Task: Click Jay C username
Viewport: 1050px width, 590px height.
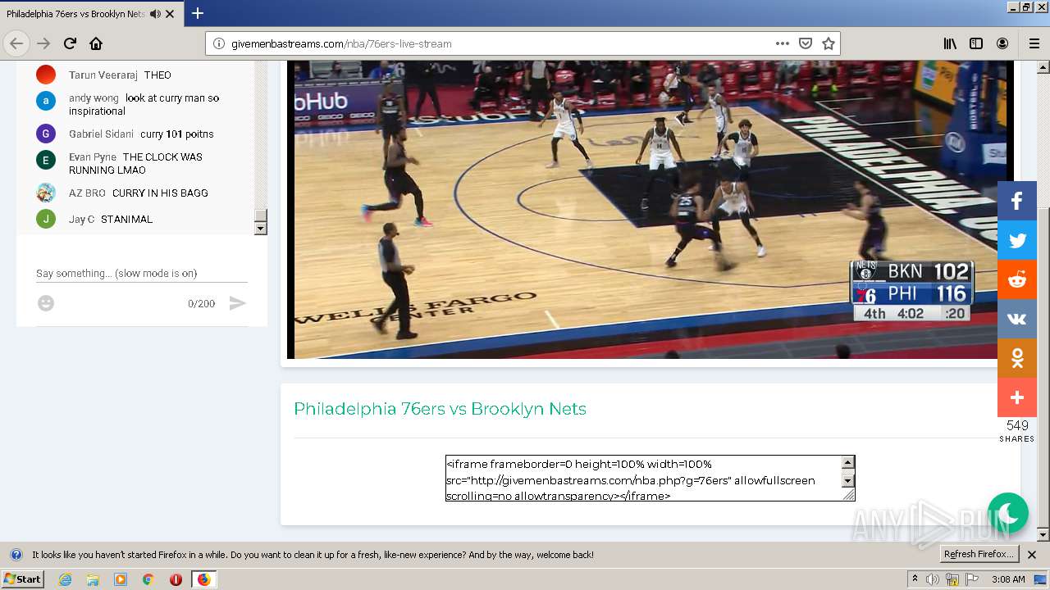Action: pos(82,219)
